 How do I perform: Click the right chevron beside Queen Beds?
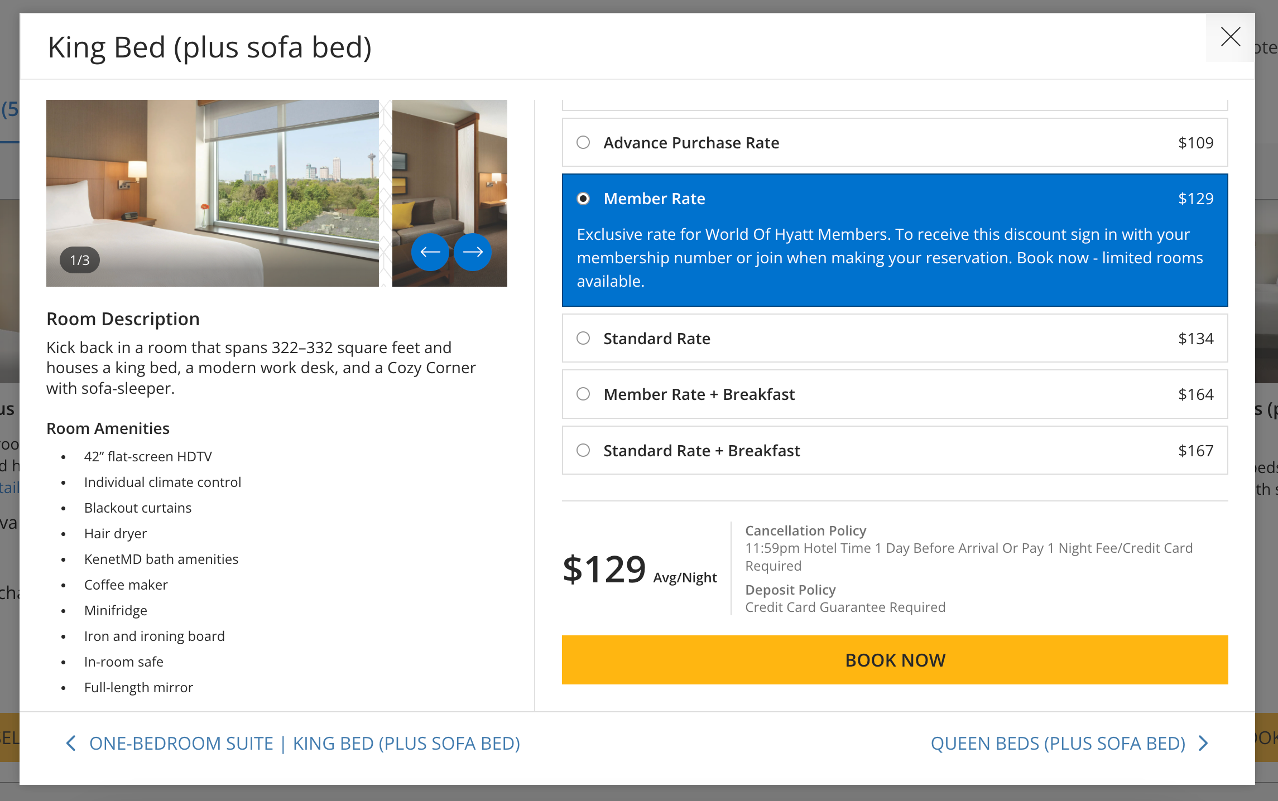point(1204,743)
